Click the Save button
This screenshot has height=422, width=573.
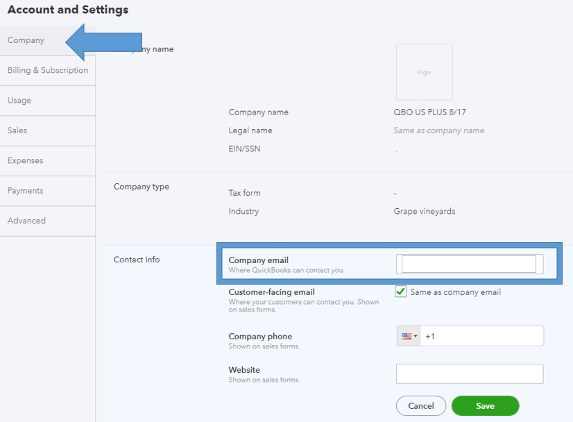coord(485,406)
